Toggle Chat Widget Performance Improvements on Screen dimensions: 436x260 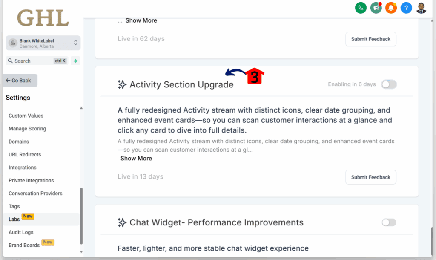[x=389, y=222]
